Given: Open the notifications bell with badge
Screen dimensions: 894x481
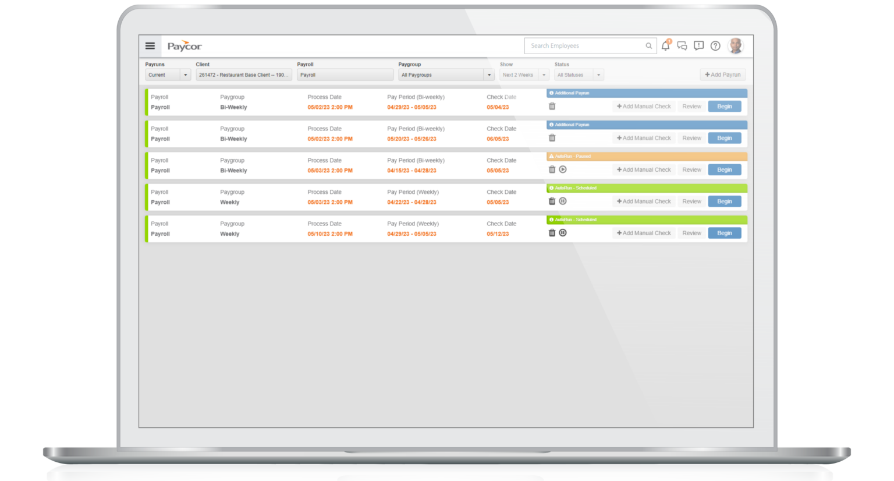Looking at the screenshot, I should (x=665, y=45).
